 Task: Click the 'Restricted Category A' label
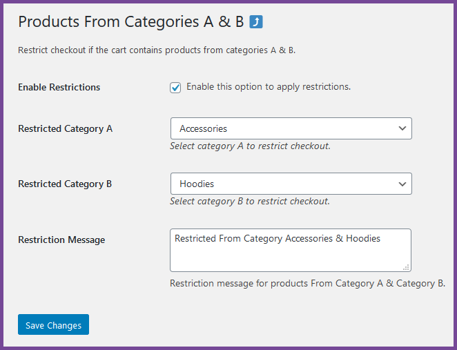coord(65,128)
